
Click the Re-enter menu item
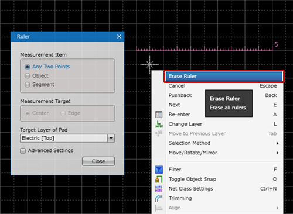point(224,115)
